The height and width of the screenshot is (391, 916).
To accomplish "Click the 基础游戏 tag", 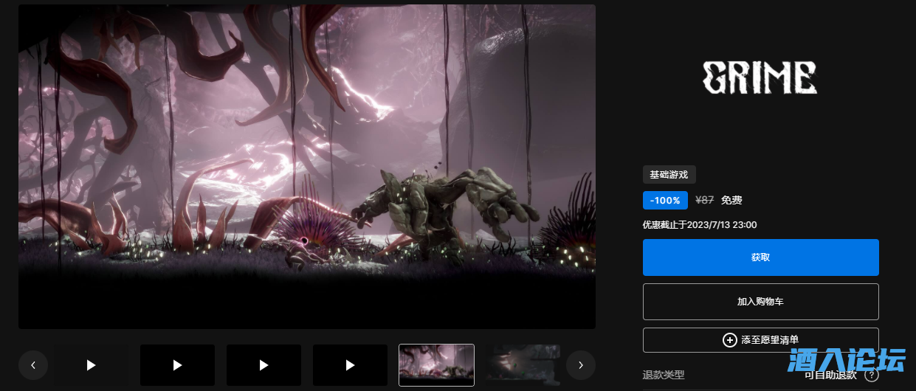I will [669, 175].
